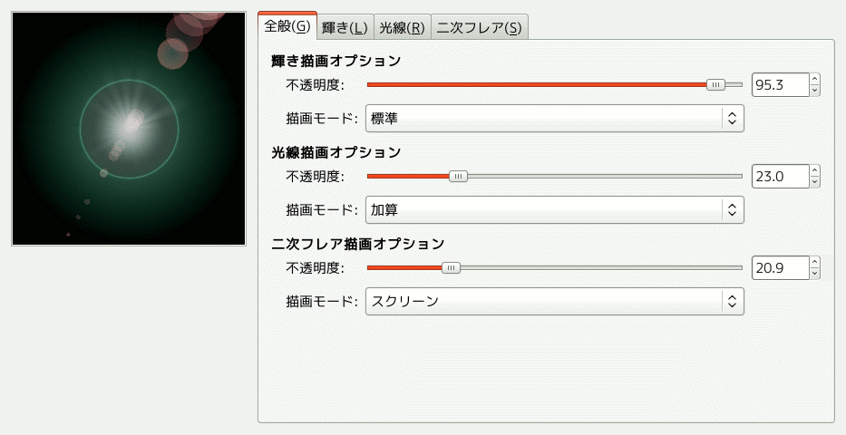Increase glow opacity with the up arrow
The width and height of the screenshot is (846, 435).
click(x=815, y=80)
